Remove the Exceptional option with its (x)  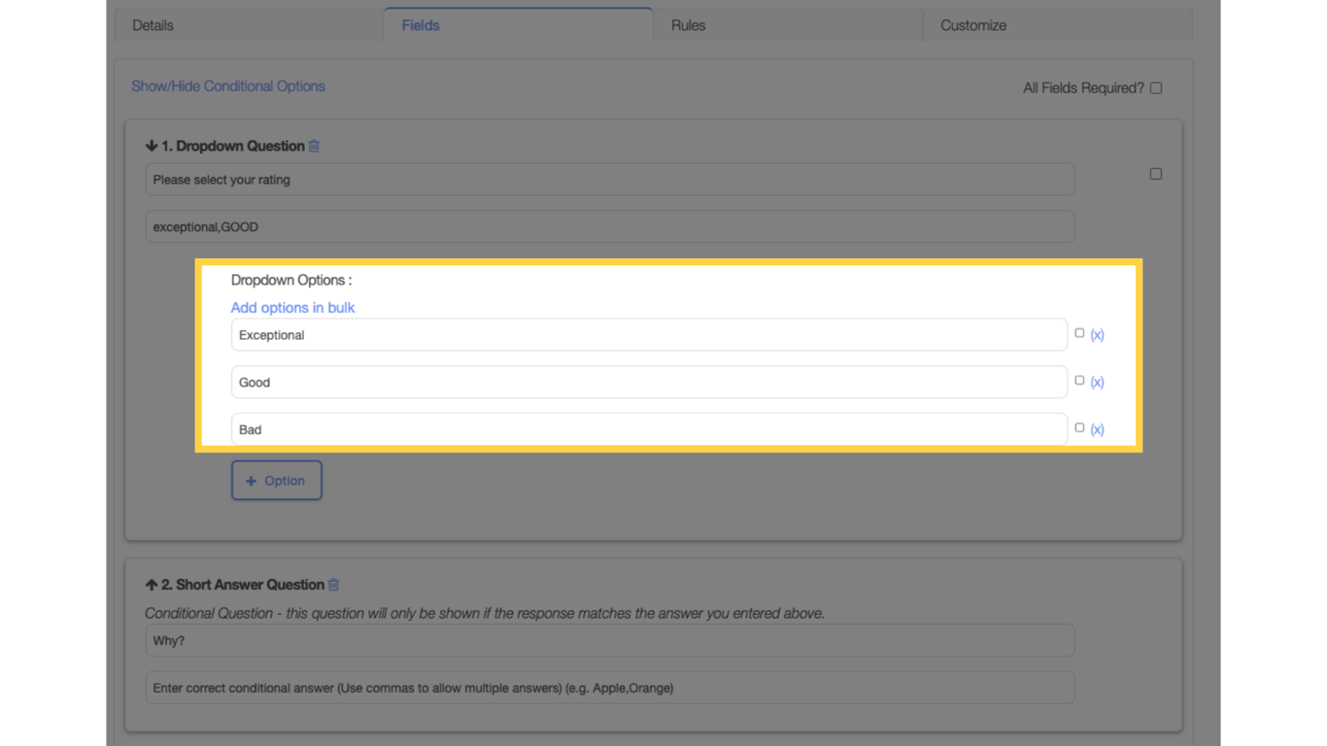pyautogui.click(x=1097, y=334)
